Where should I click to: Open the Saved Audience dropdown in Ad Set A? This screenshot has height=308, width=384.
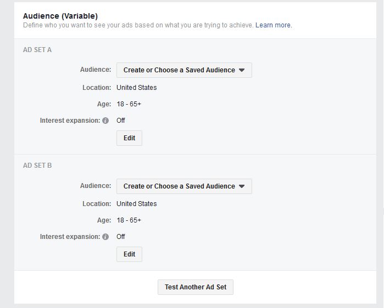pyautogui.click(x=184, y=70)
